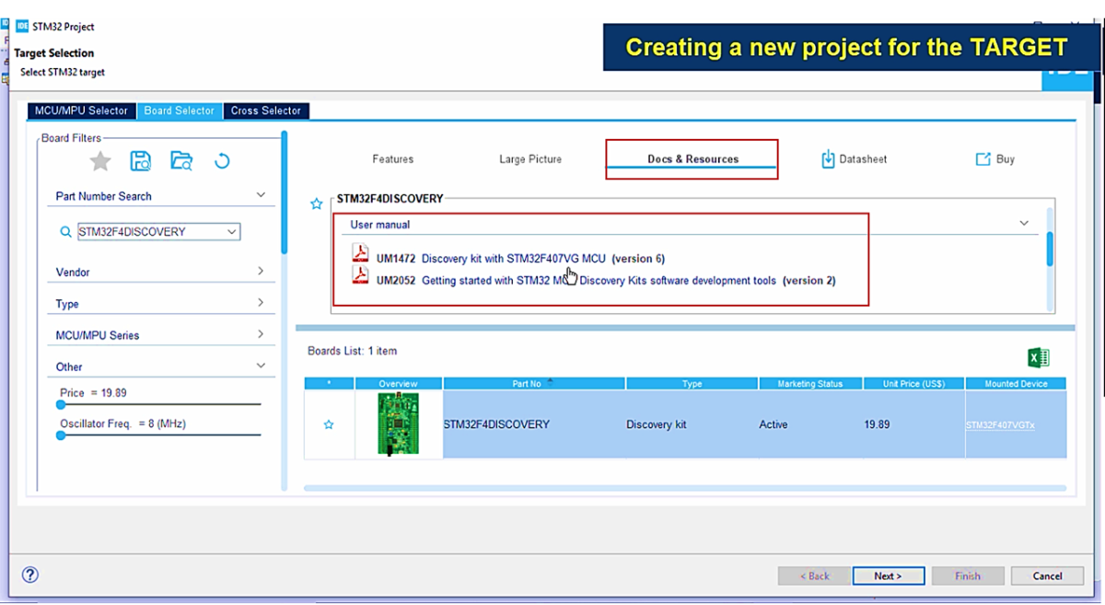Click the Next button
Viewport: 1105px width, 605px height.
pyautogui.click(x=888, y=576)
